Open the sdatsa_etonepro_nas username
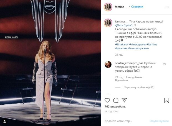172x126 pixels. tap(129, 63)
